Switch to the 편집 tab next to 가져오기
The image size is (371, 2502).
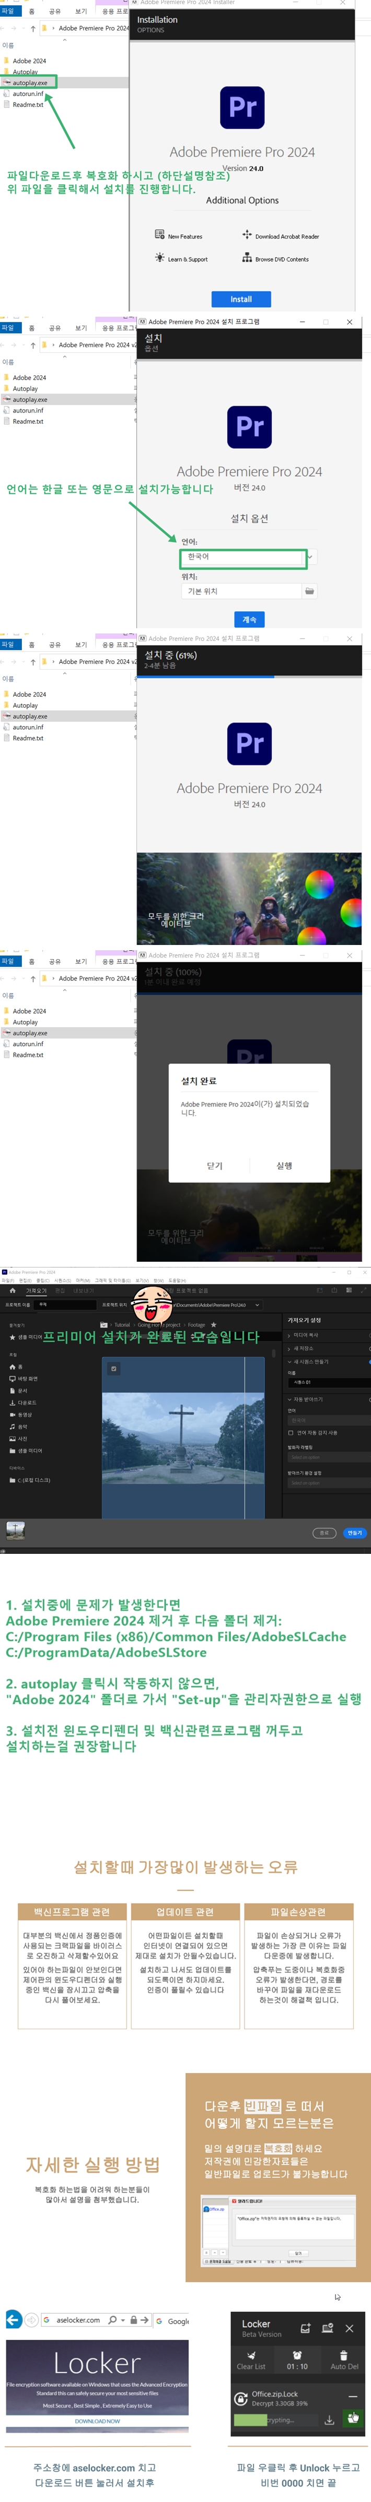tap(59, 1291)
